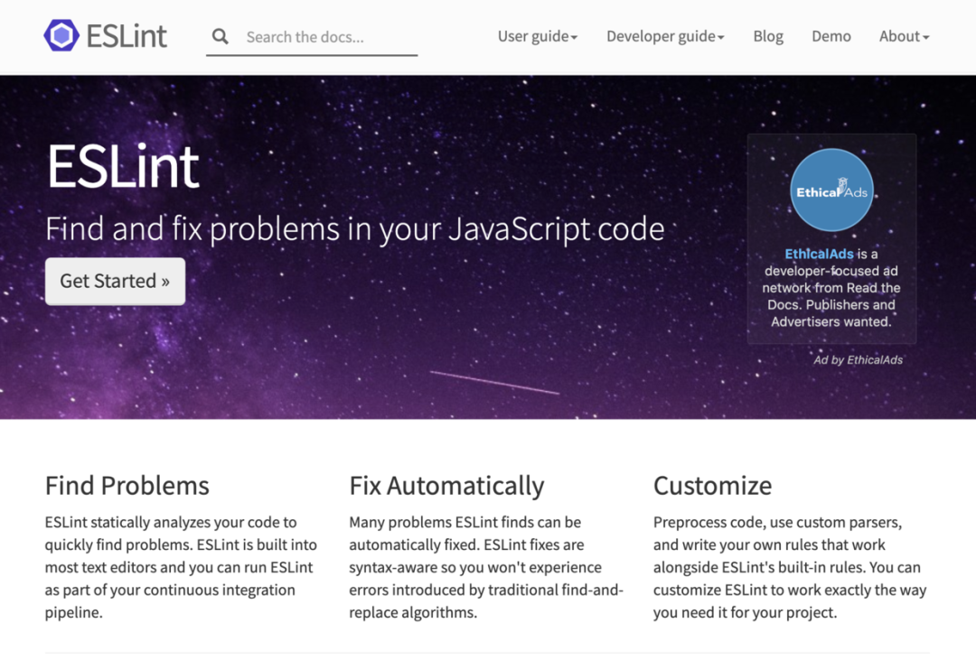Click the ESLint wordmark in header
Screen dimensions: 976x660
127,36
